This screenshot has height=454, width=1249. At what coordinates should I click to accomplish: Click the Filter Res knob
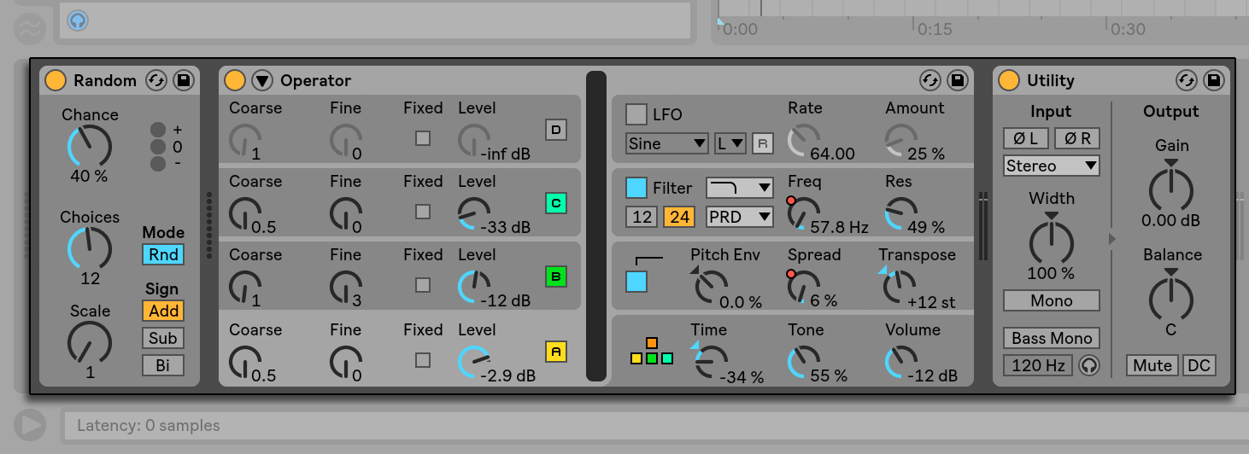901,212
